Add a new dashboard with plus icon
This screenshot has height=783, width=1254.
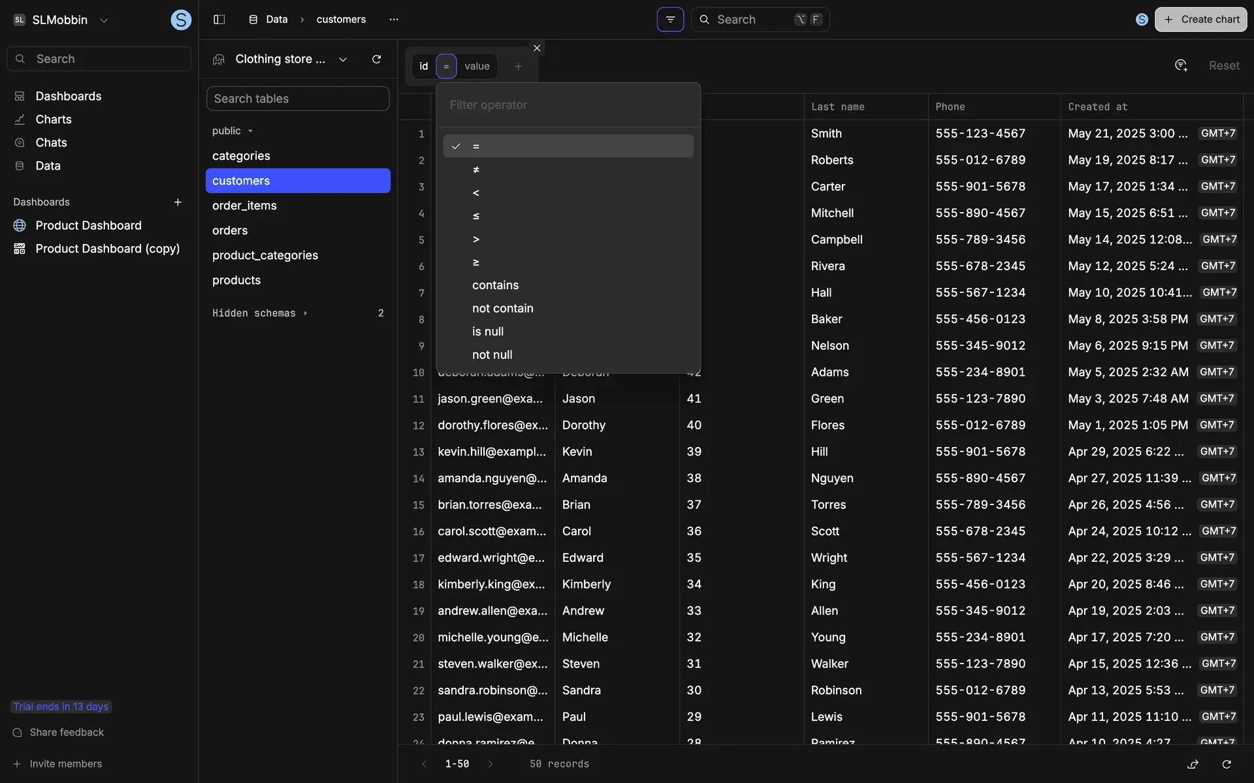[x=178, y=202]
